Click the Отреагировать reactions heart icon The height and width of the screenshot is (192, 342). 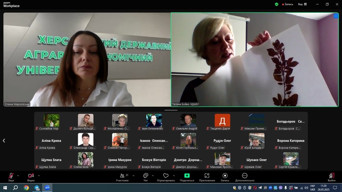pyautogui.click(x=165, y=176)
